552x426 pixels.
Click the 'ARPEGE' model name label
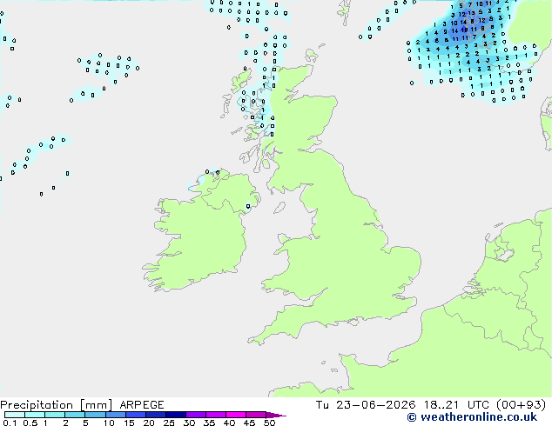coord(142,405)
